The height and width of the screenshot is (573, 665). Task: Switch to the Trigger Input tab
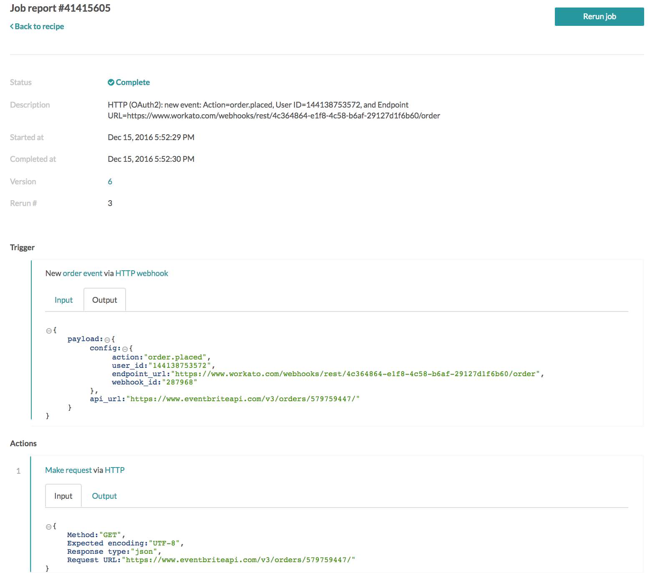pos(63,300)
